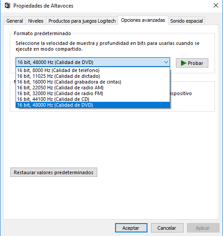Click the speaker icon in title bar
The image size is (223, 236).
7,6
